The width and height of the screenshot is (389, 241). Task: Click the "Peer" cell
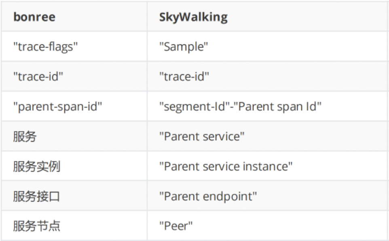pos(176,226)
